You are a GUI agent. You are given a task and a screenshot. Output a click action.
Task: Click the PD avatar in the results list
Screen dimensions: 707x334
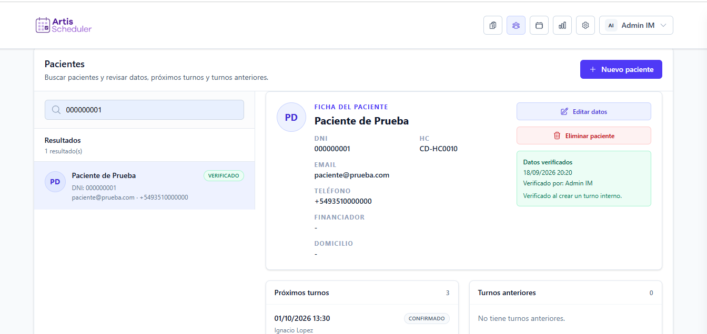pos(55,182)
